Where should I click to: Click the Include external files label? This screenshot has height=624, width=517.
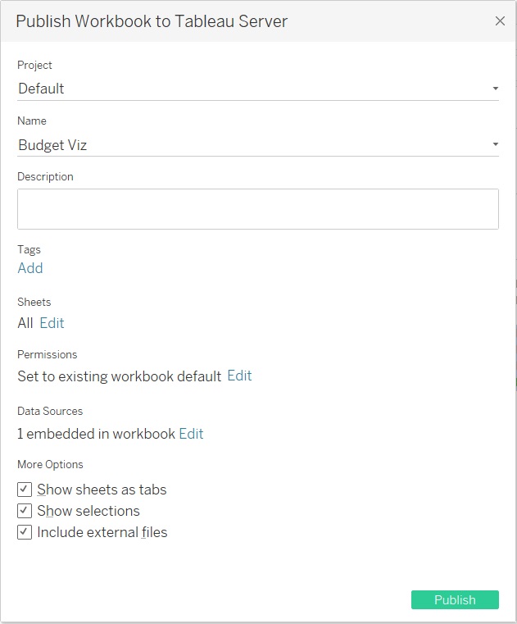coord(102,532)
